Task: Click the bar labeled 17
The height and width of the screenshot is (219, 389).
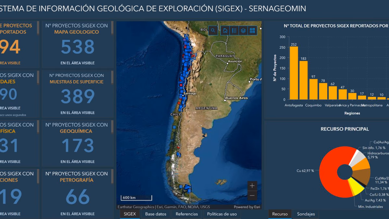Action: 362,97
